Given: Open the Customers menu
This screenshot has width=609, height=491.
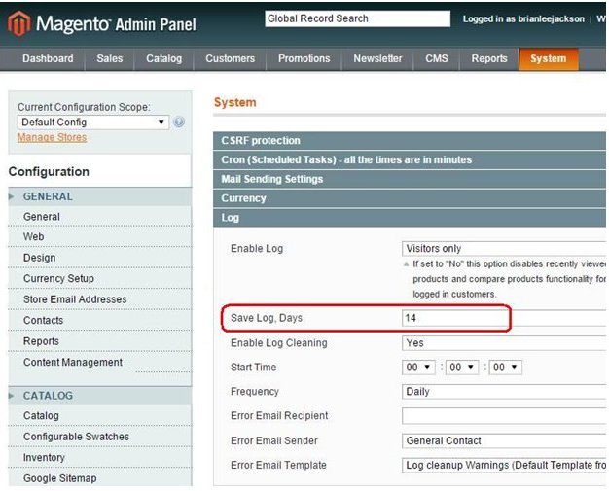Looking at the screenshot, I should tap(230, 58).
